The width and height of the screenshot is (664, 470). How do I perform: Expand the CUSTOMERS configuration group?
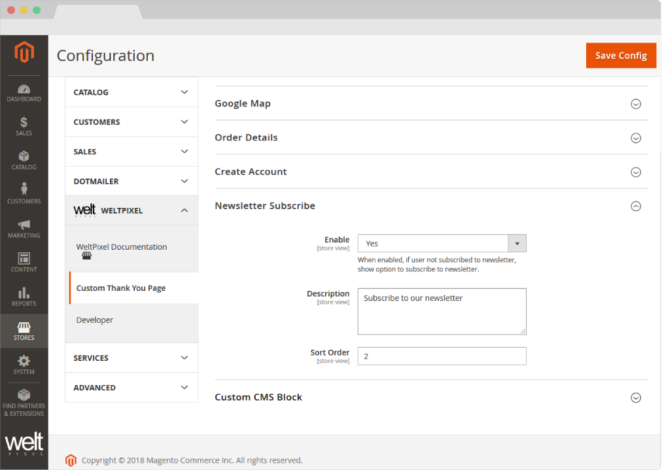[x=131, y=122]
